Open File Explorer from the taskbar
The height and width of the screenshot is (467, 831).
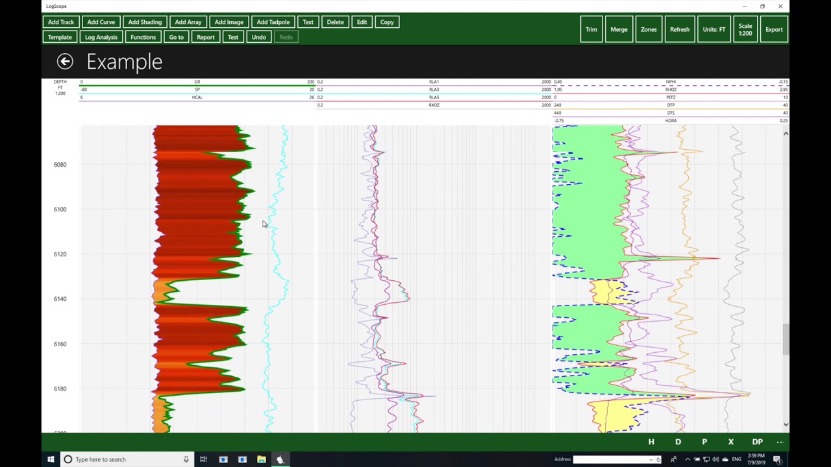coord(262,459)
